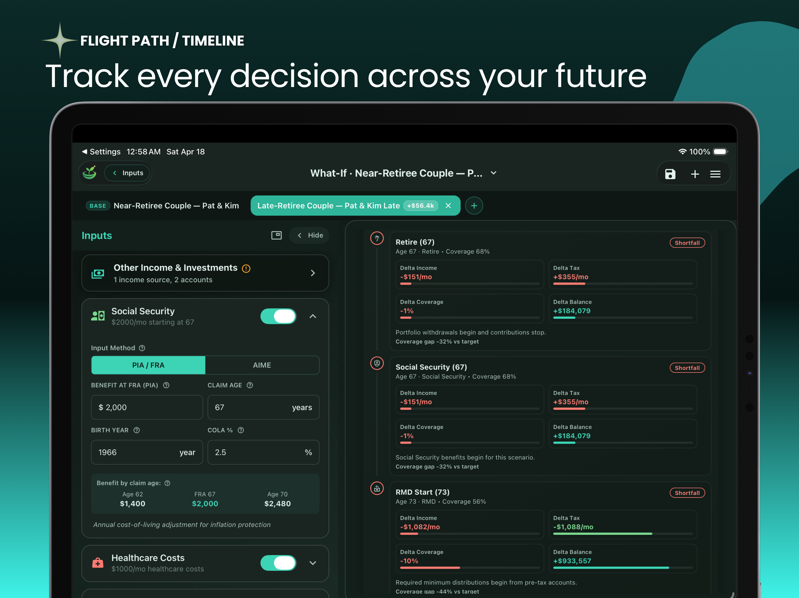Click Shortfall badge on Retire (67)
The image size is (799, 598).
click(687, 243)
